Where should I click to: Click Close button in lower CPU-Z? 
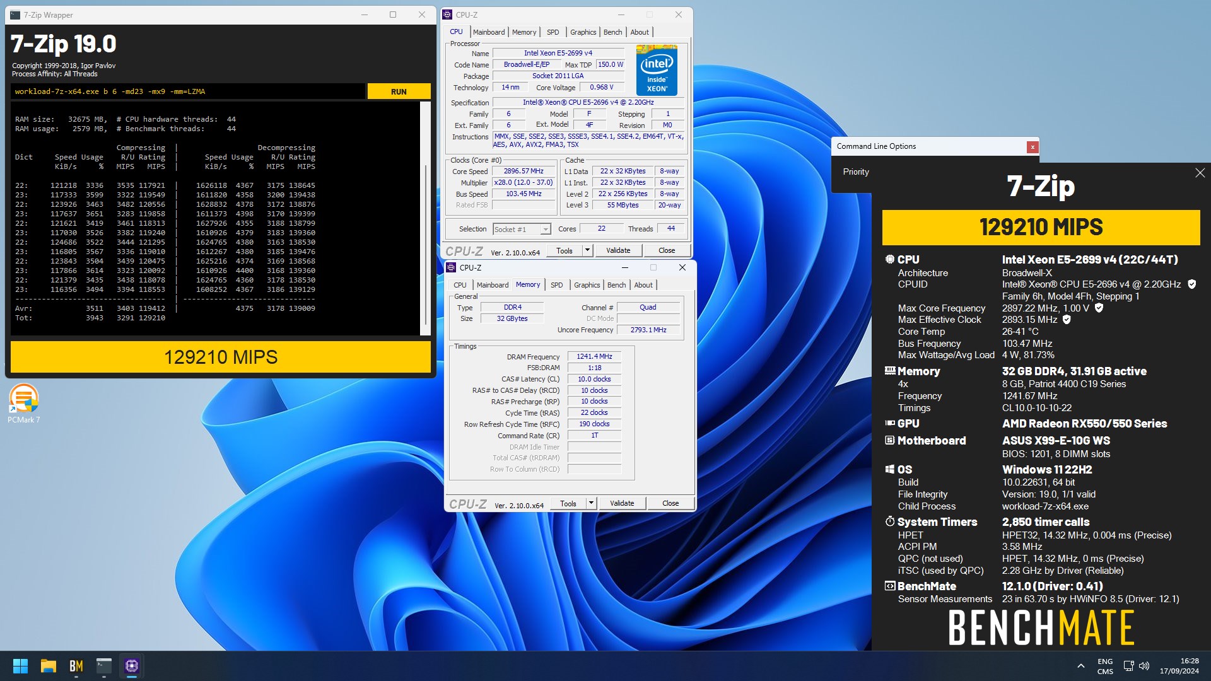[x=670, y=503]
